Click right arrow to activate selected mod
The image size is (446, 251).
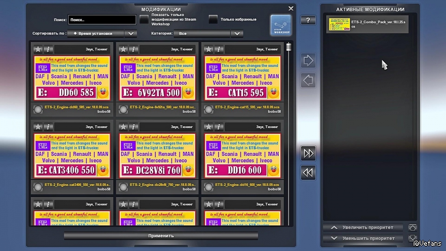click(x=308, y=61)
